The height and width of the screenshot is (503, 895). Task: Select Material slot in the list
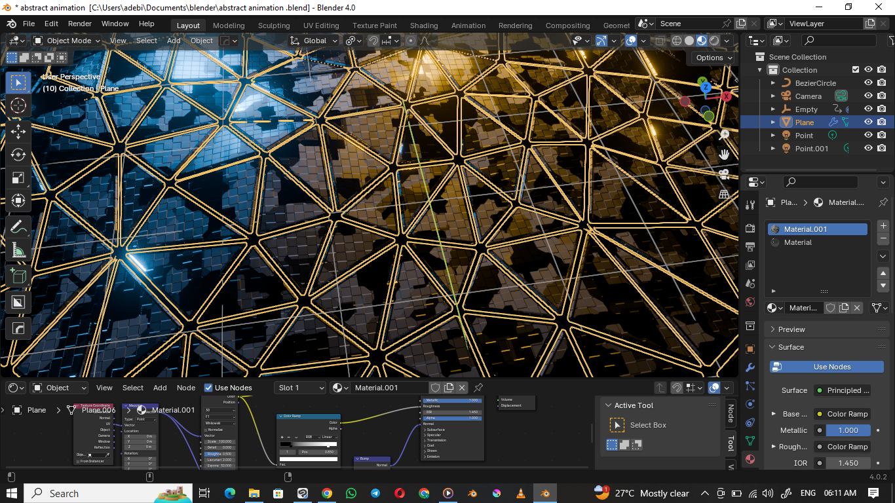point(818,242)
